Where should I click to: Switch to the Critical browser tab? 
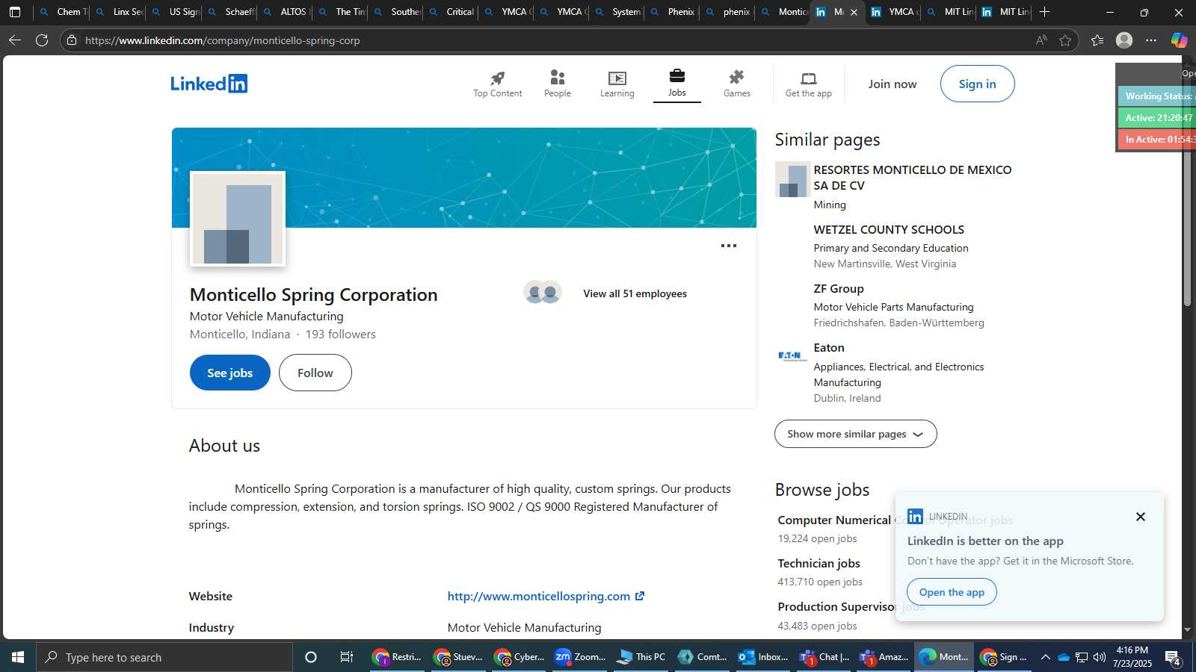coord(451,12)
